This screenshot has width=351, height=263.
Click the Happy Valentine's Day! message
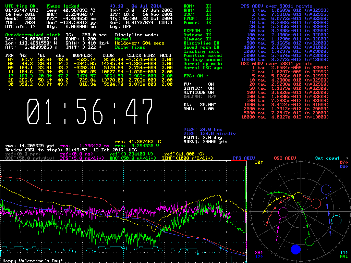(33, 261)
